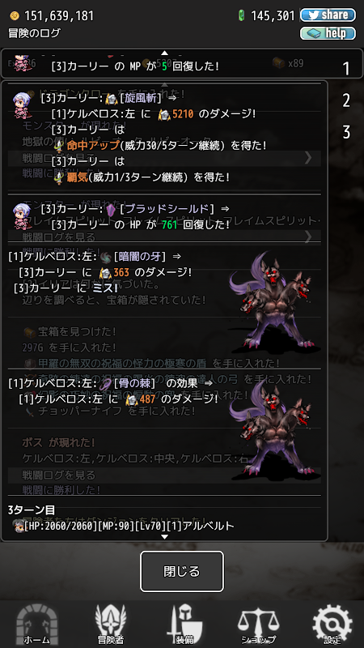Screen dimensions: 364x648
Task: Open the ショップ balance scale icon
Action: pos(258,625)
